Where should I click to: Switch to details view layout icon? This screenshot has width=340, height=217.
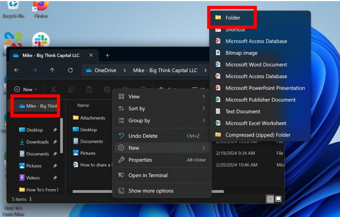(x=270, y=199)
